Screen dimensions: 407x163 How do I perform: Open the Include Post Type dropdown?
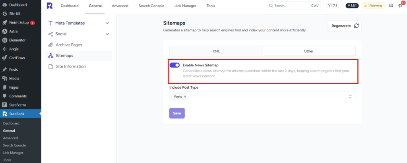tap(350, 97)
